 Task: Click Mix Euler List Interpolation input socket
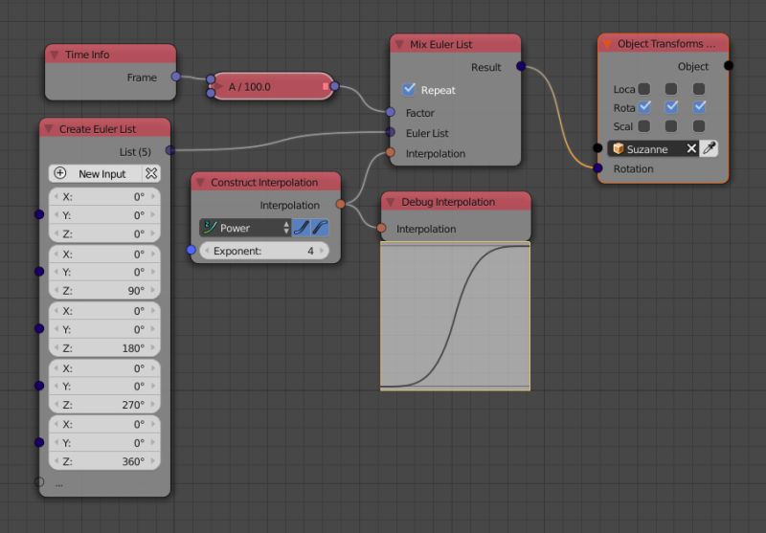point(390,152)
